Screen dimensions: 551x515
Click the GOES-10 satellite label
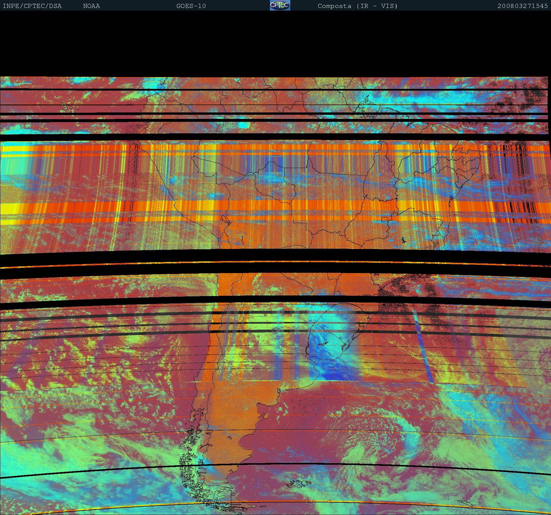tap(191, 6)
